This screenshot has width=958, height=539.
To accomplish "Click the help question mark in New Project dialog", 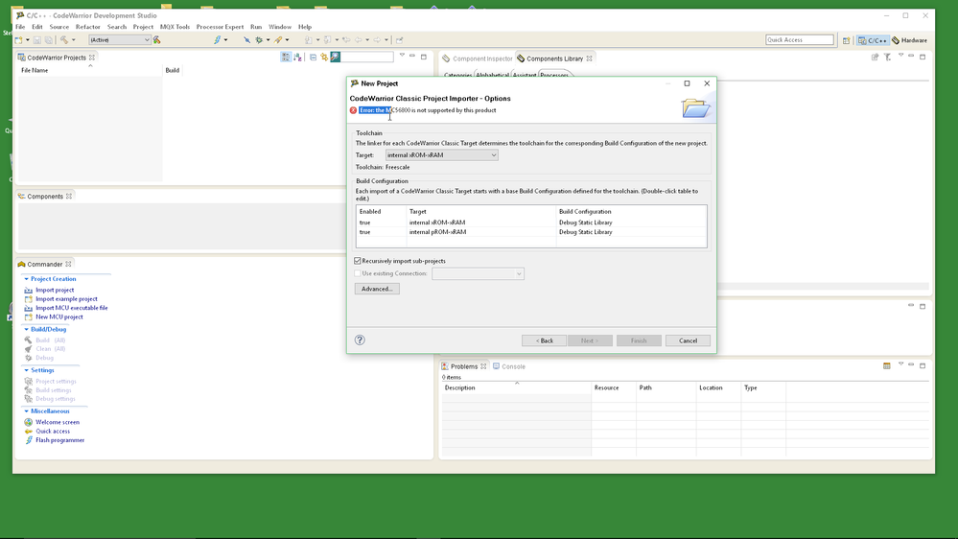I will click(360, 340).
